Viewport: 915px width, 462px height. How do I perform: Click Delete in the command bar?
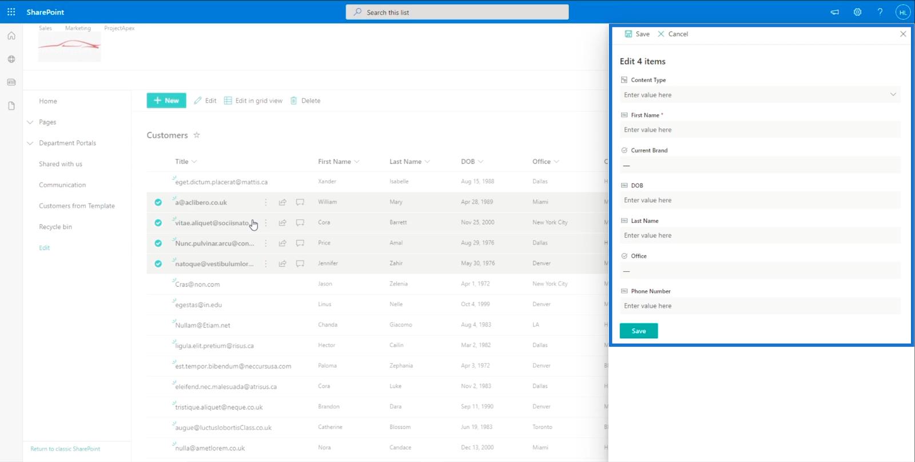tap(305, 101)
